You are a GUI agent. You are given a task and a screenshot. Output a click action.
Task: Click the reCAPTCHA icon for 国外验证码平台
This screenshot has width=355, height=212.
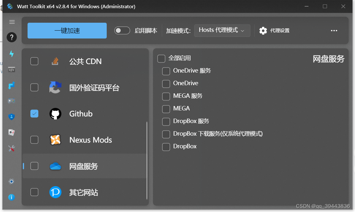[x=55, y=87]
